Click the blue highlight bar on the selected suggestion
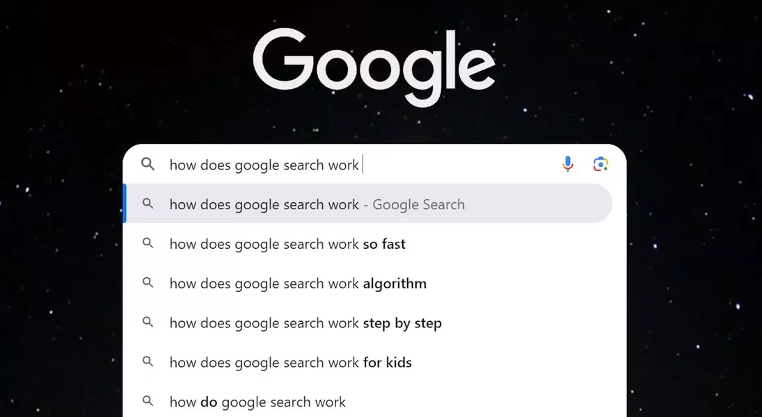 click(125, 204)
